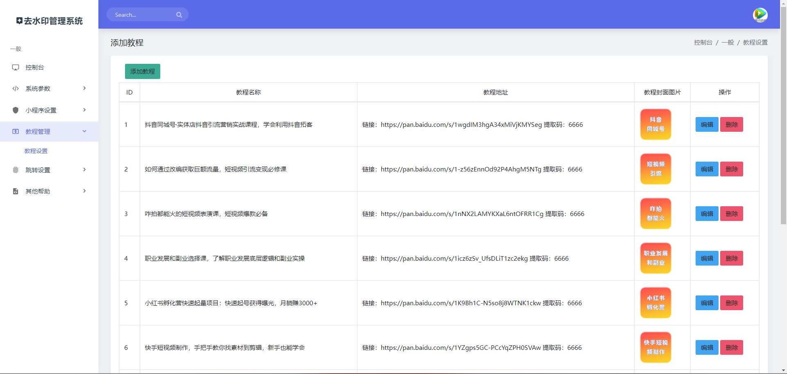Open 系统参数 menu item
The width and height of the screenshot is (787, 374).
point(49,88)
